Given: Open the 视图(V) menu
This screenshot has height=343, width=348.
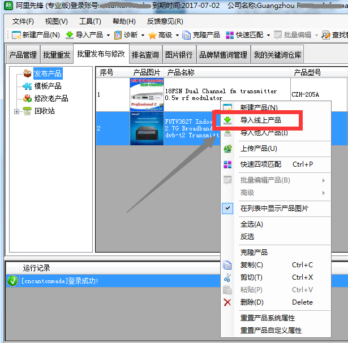Looking at the screenshot, I should [x=57, y=21].
